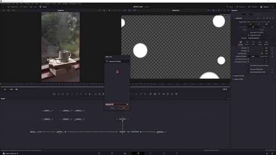The height and width of the screenshot is (155, 276).
Task: Add a Paint node from toolbar
Action: 67,94
